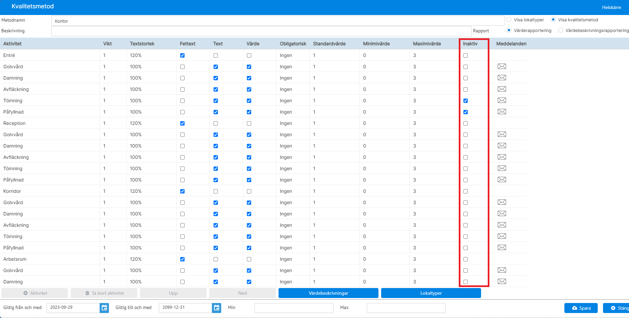Open calendar picker for Giltig från och med
Viewport: 629px width, 318px height.
coord(104,308)
